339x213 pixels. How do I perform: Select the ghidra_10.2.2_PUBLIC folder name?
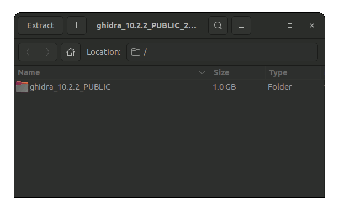point(70,87)
